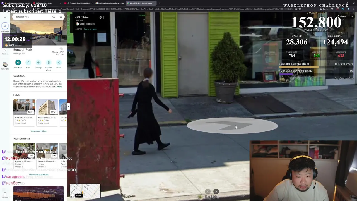Viewport: 357px width, 201px height.
Task: Click the browser back arrow
Action: [x=3, y=9]
